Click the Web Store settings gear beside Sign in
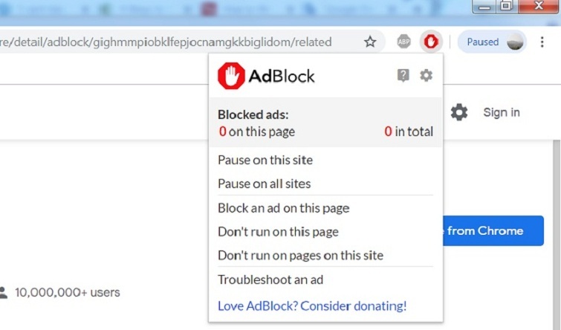Screen dimensions: 561x330 (x=459, y=112)
